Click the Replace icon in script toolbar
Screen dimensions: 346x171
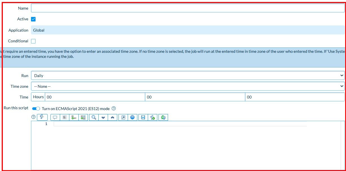(74, 117)
